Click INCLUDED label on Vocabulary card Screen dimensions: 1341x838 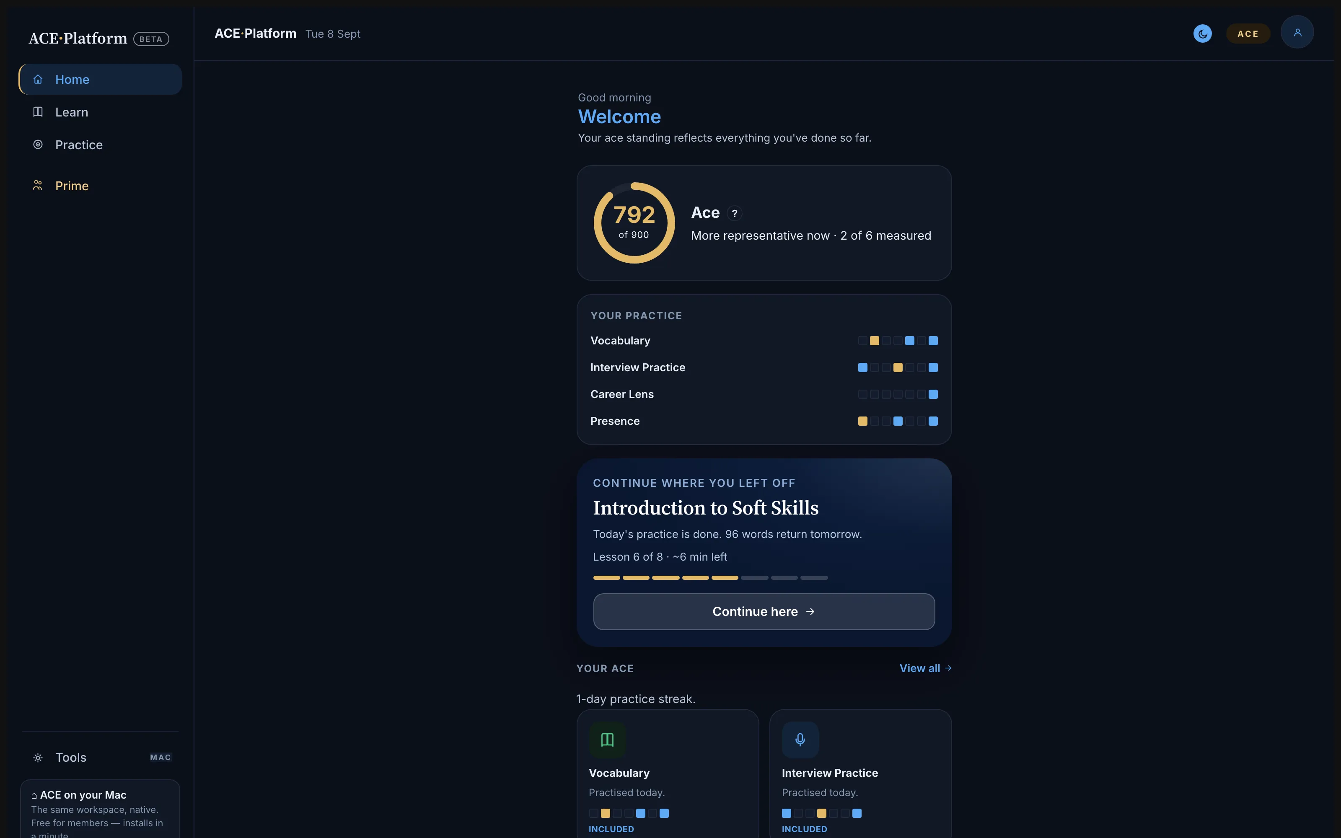tap(611, 829)
